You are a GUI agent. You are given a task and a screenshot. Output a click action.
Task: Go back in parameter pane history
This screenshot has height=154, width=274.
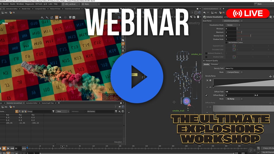coord(204,13)
